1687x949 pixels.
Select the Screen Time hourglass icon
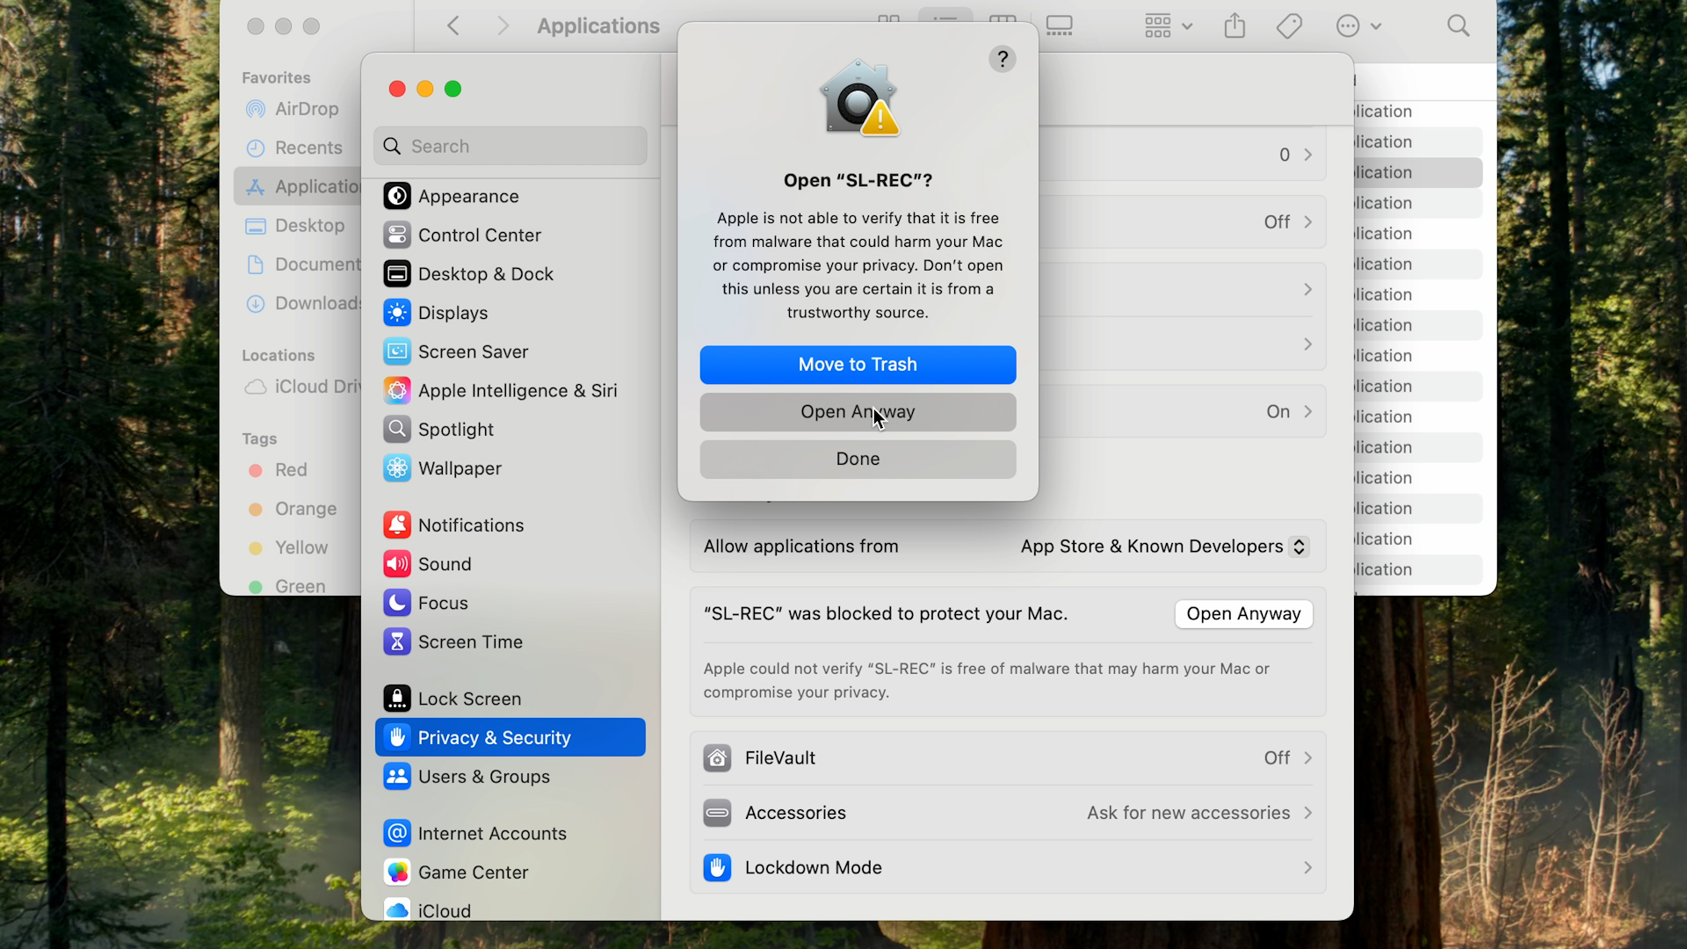click(397, 641)
